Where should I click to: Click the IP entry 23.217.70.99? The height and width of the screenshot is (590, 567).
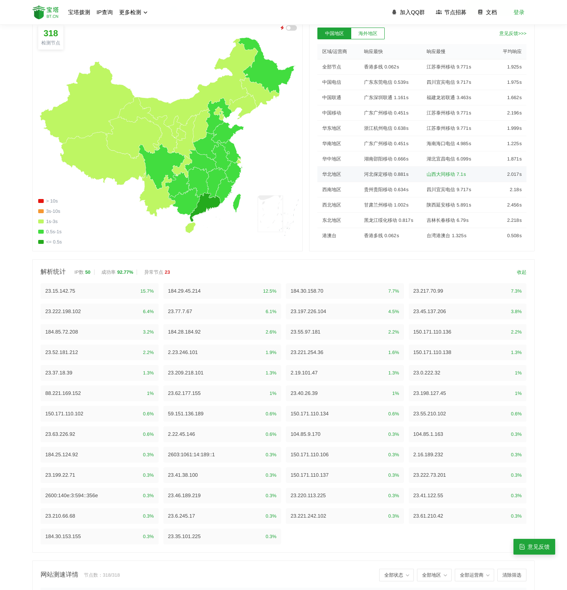click(x=467, y=291)
